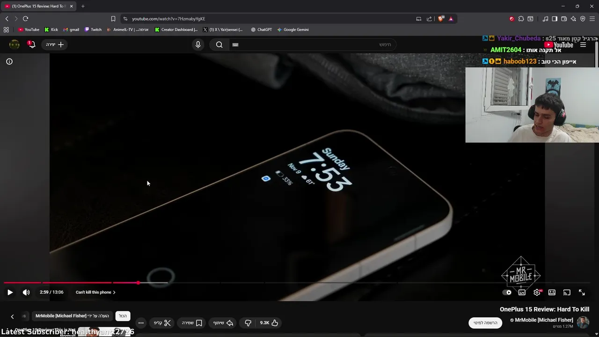Open the Google Gemini bookmark
The height and width of the screenshot is (337, 599).
click(x=293, y=29)
